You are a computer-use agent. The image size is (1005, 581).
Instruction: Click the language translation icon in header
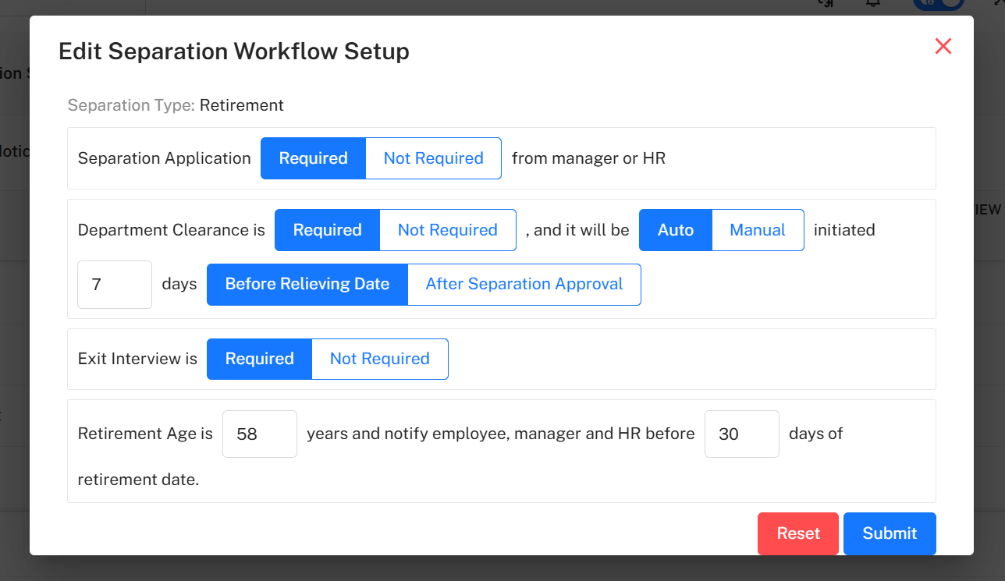click(x=825, y=3)
